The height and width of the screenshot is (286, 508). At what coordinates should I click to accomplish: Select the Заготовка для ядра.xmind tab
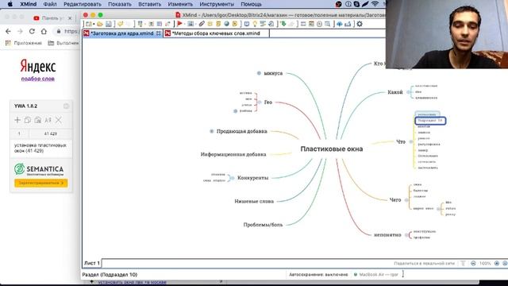[122, 33]
